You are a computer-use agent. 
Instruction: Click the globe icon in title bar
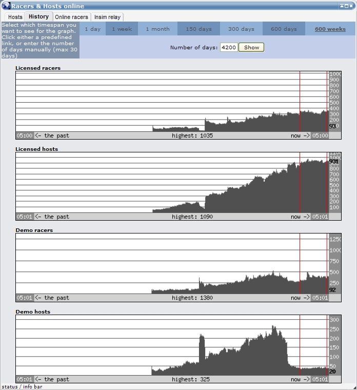pyautogui.click(x=6, y=6)
